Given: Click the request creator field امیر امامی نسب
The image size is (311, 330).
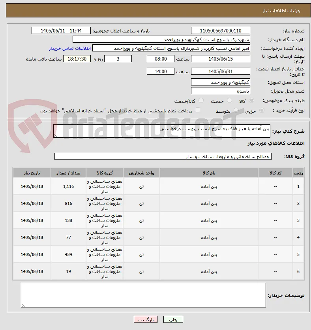Looking at the screenshot, I should pos(171,48).
